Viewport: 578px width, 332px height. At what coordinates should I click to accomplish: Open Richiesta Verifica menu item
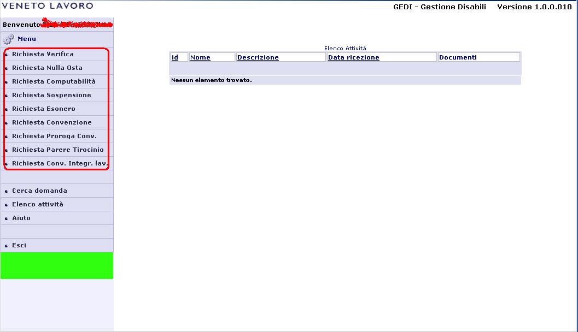pyautogui.click(x=43, y=54)
